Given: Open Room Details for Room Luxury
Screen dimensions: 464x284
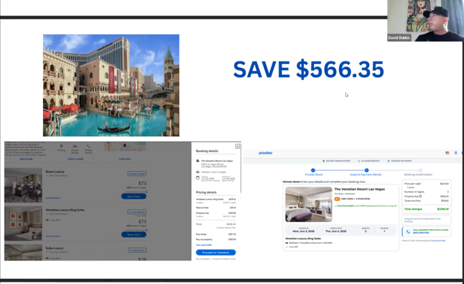Looking at the screenshot, I should point(53,198).
